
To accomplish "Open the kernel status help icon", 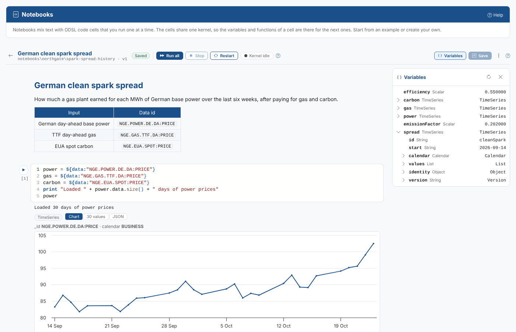I will (278, 56).
